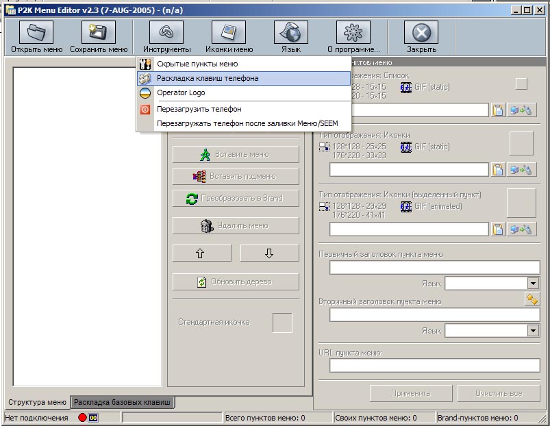Choose 'Перезагрузить телефон' menu entry
550x426 pixels.
coord(244,109)
